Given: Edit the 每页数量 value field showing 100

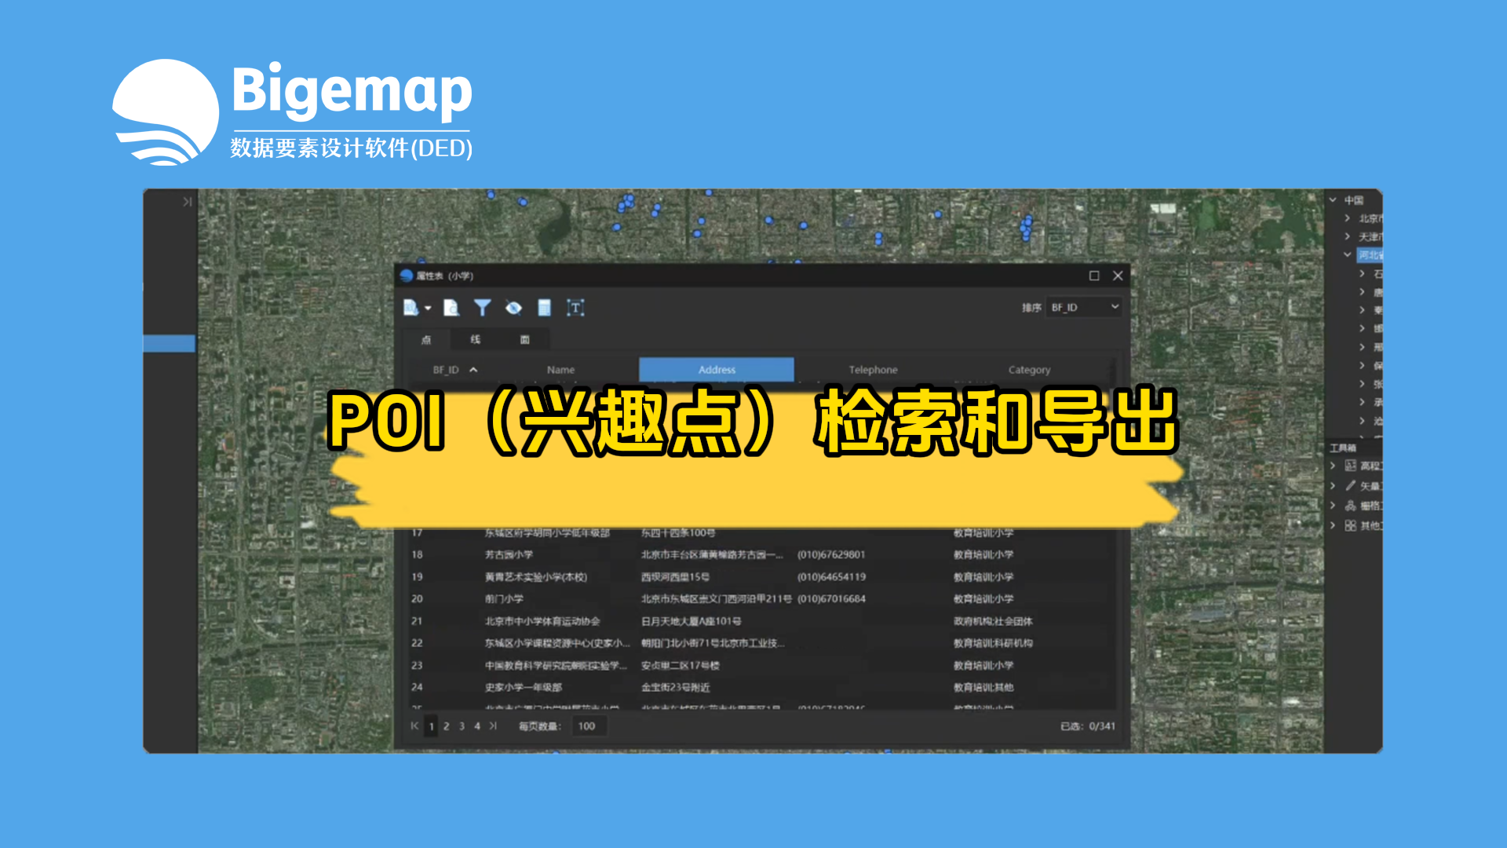Looking at the screenshot, I should (x=587, y=726).
